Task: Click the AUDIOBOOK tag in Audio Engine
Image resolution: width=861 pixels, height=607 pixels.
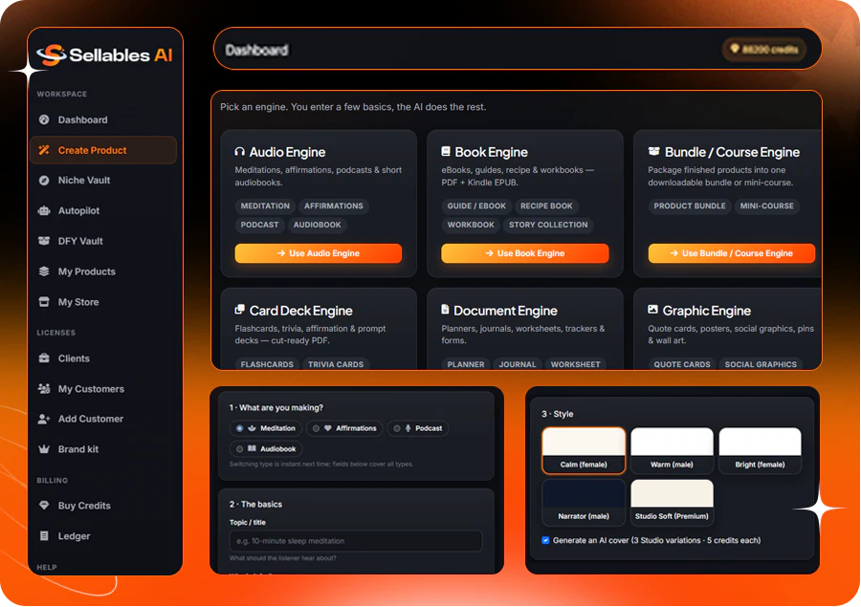Action: coord(317,225)
